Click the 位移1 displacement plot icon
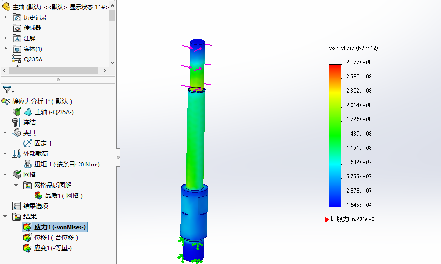The height and width of the screenshot is (264, 441). [x=28, y=237]
